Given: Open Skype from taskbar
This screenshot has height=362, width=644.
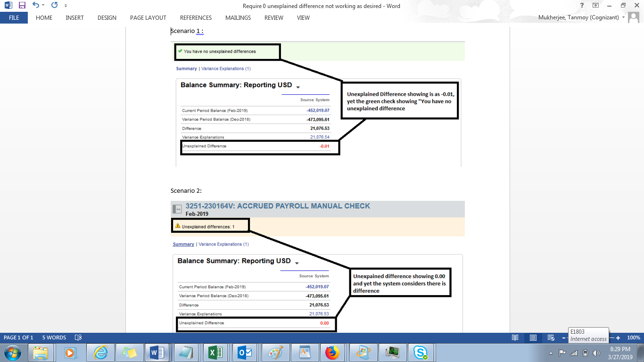Looking at the screenshot, I should coord(420,353).
